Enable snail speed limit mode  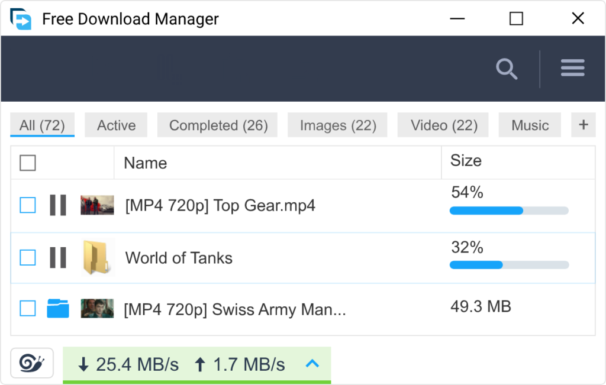32,363
